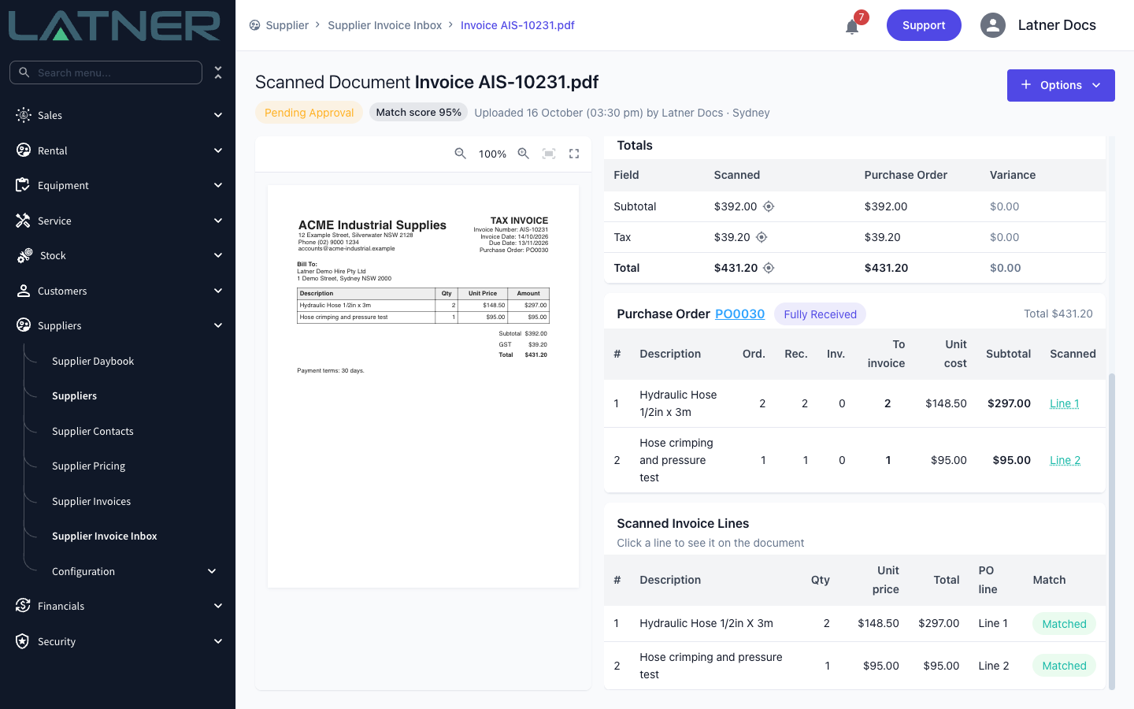Locate scanned Tax on document
Image resolution: width=1134 pixels, height=709 pixels.
pyautogui.click(x=762, y=237)
